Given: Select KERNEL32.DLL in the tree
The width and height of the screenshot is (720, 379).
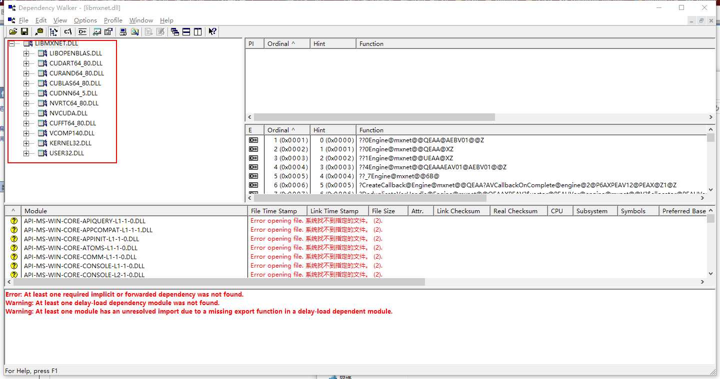Looking at the screenshot, I should [70, 143].
